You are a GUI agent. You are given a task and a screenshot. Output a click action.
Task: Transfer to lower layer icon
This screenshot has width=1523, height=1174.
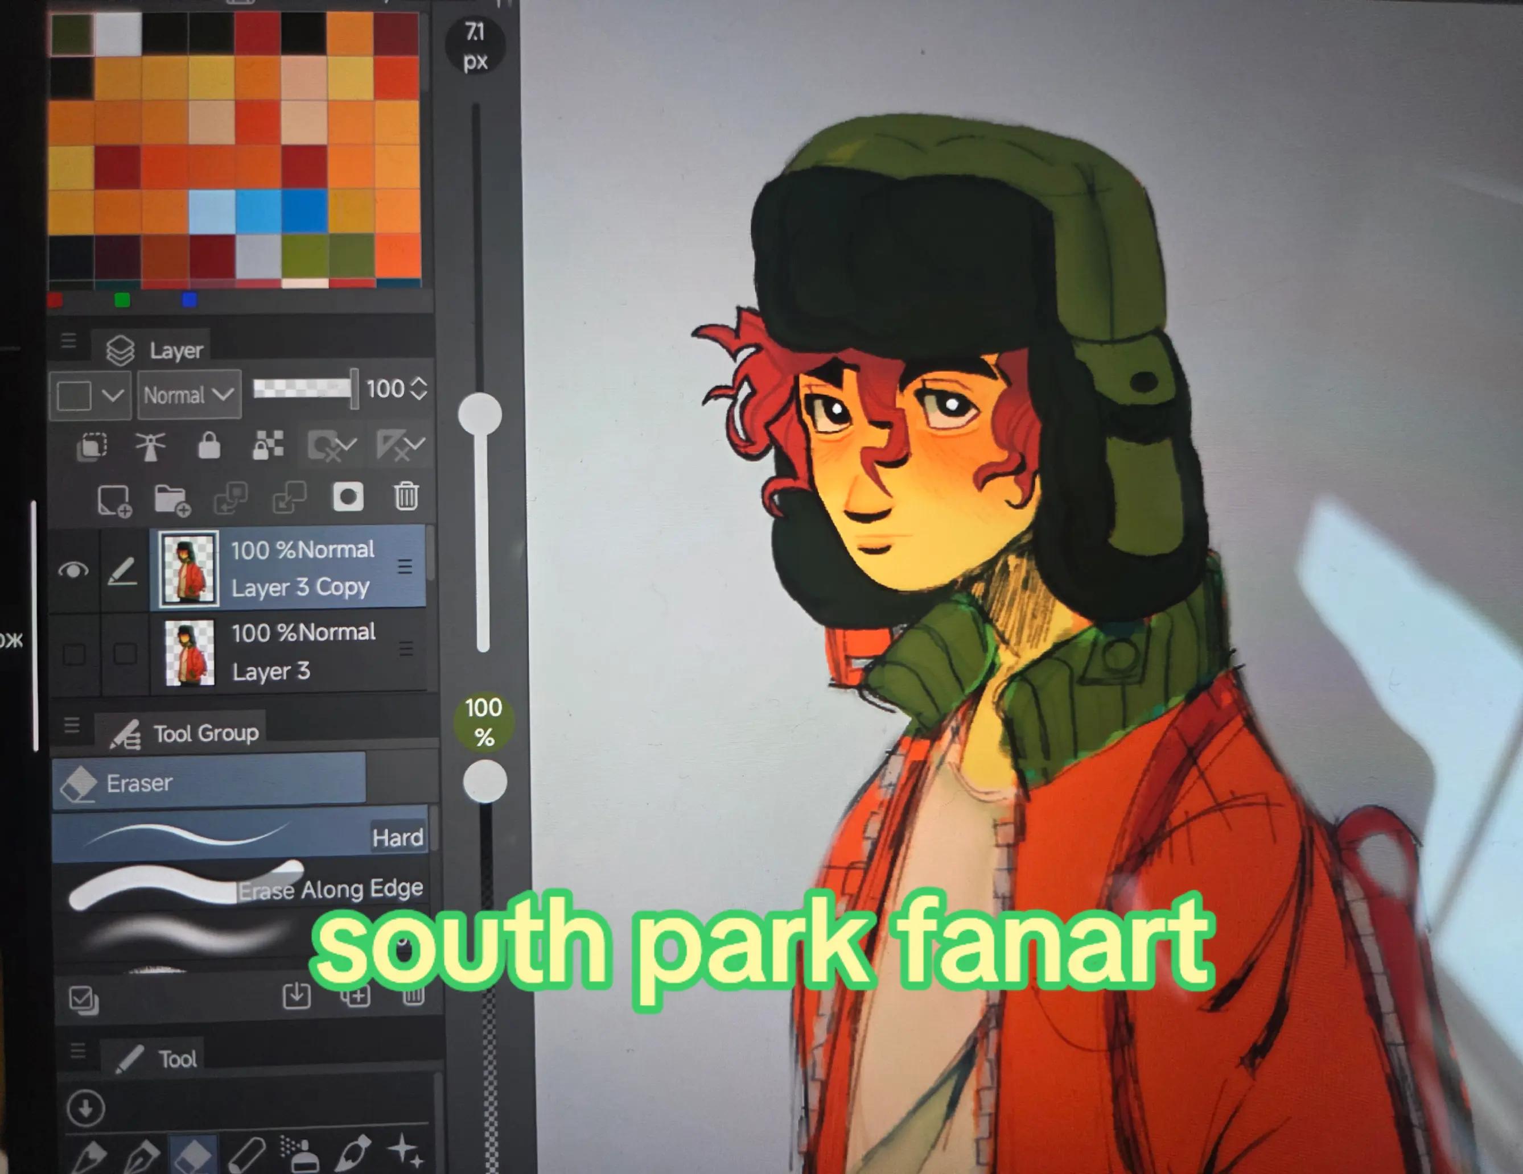tap(231, 498)
